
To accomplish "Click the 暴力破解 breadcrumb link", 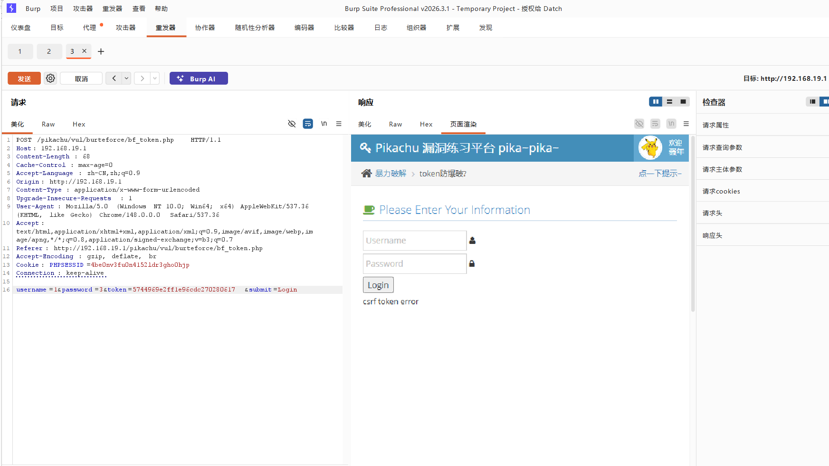I will 391,174.
